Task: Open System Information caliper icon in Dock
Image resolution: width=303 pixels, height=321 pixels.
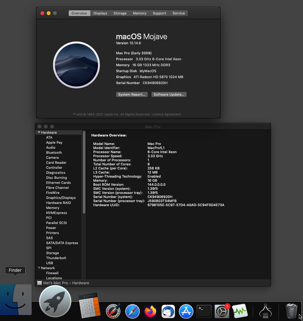Action: [266, 311]
